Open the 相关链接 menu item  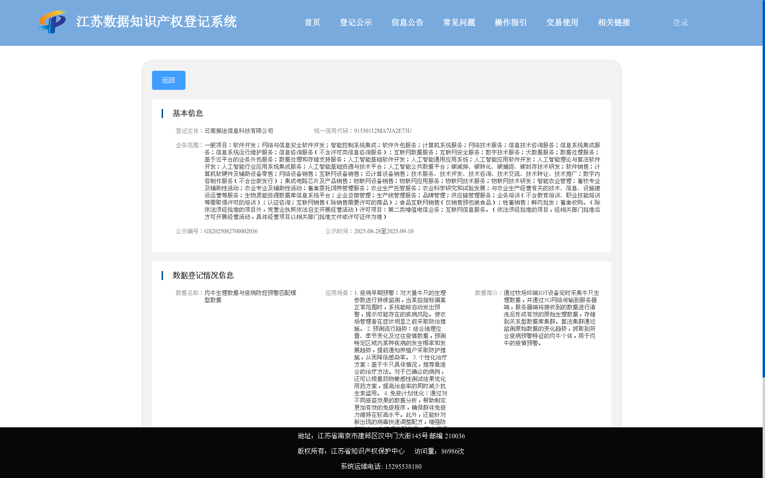coord(614,22)
